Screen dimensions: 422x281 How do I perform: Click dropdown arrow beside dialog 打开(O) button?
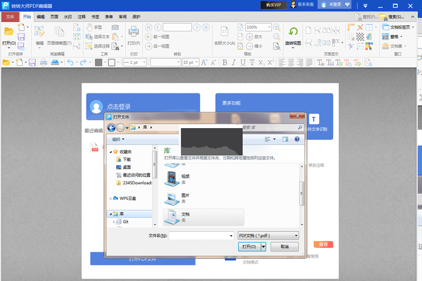pyautogui.click(x=263, y=247)
